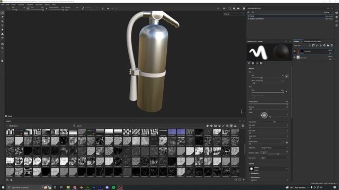Open Windows Start menu
This screenshot has width=339, height=190.
click(3, 187)
